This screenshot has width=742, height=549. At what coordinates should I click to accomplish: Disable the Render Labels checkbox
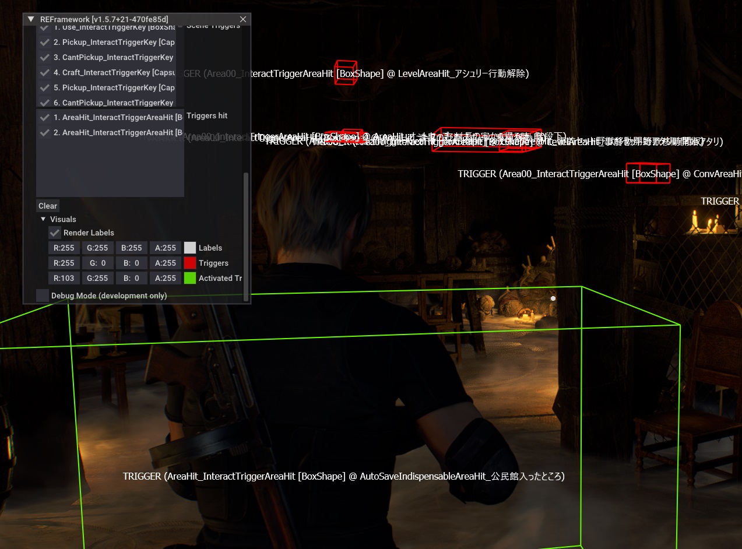pyautogui.click(x=55, y=233)
